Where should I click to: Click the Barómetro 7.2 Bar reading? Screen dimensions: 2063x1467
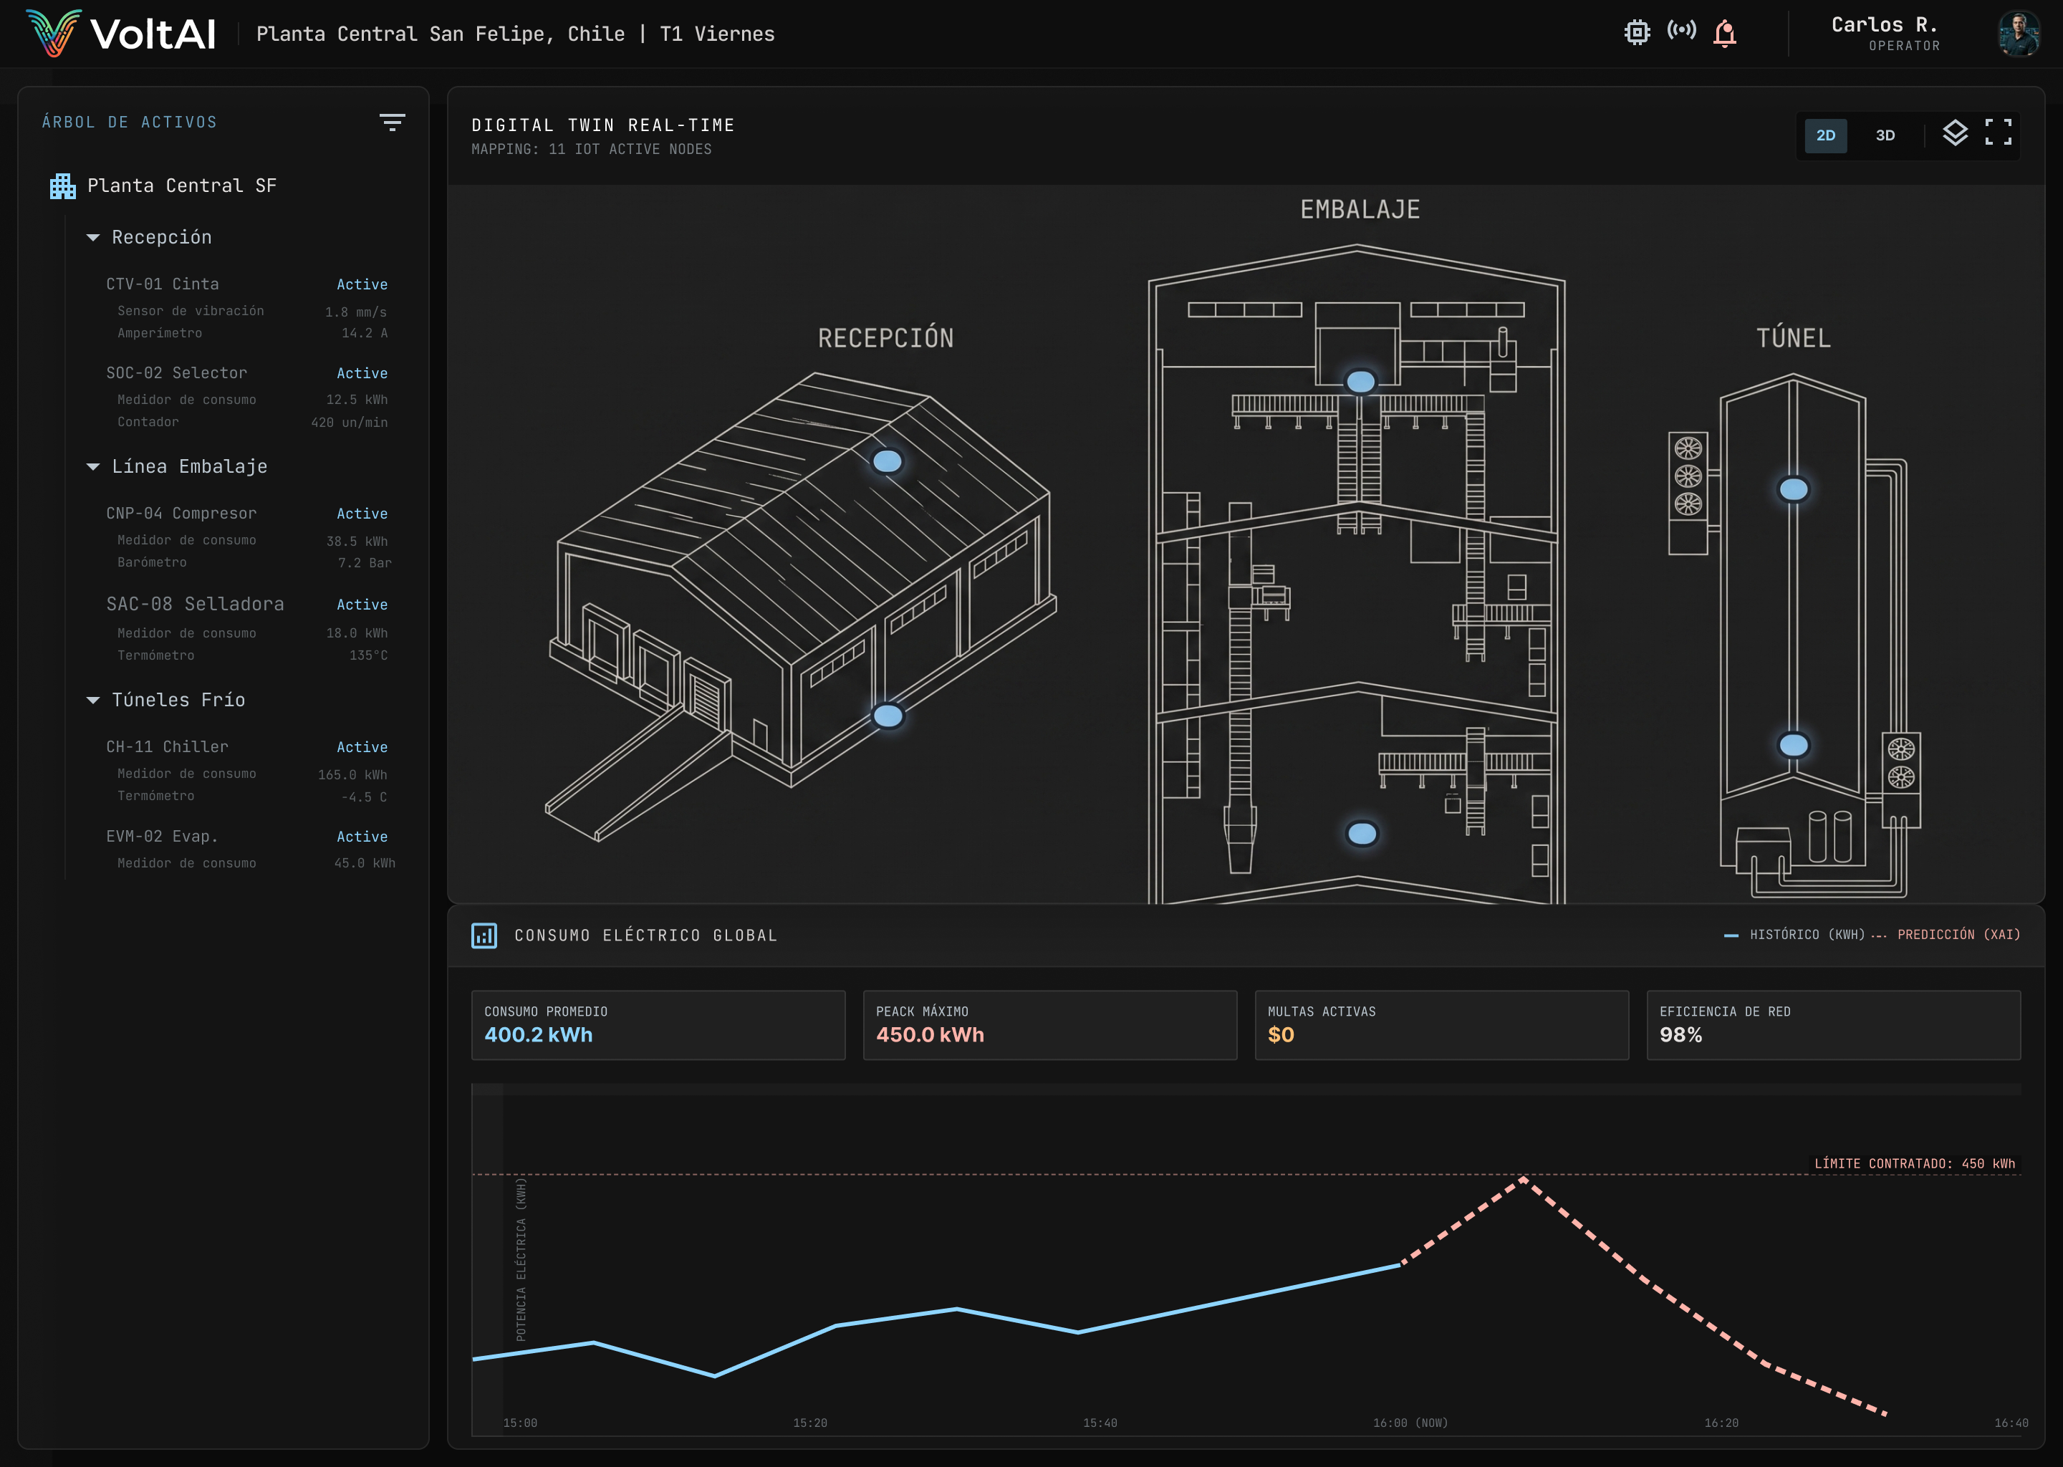[x=254, y=562]
